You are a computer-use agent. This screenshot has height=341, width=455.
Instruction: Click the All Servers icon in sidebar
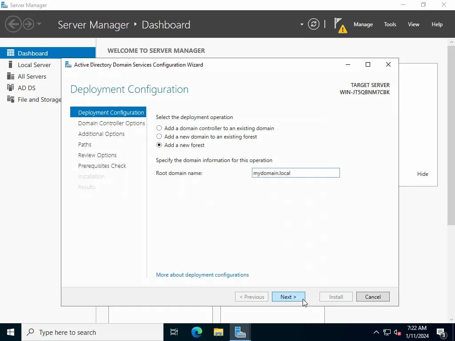coord(11,76)
